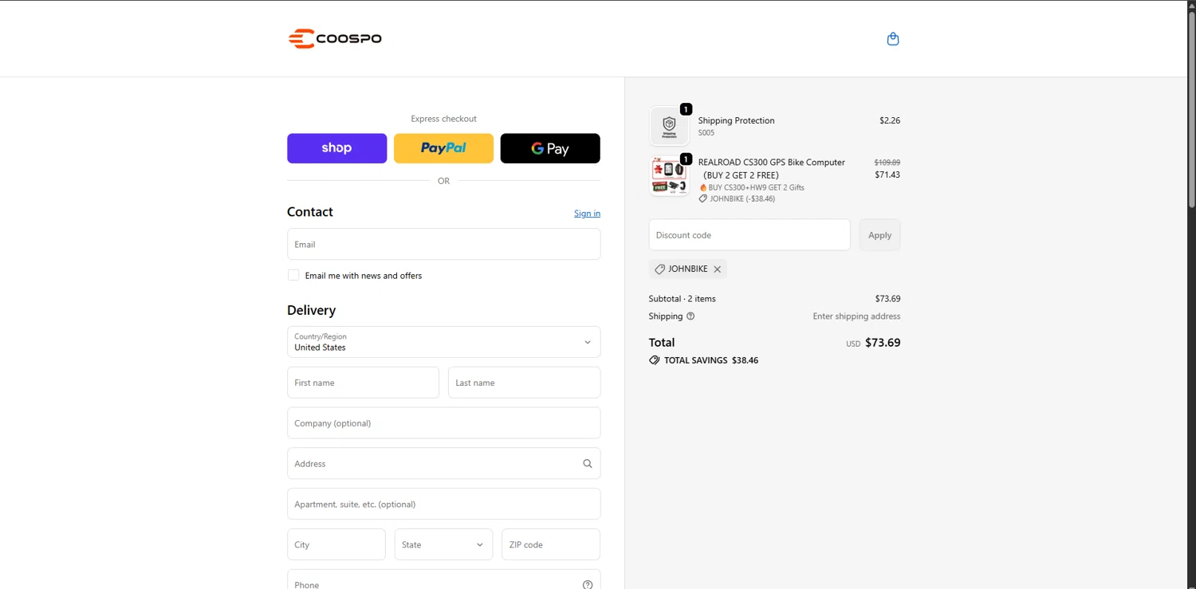Click the $71.43 discounted price
This screenshot has height=589, width=1196.
[887, 175]
